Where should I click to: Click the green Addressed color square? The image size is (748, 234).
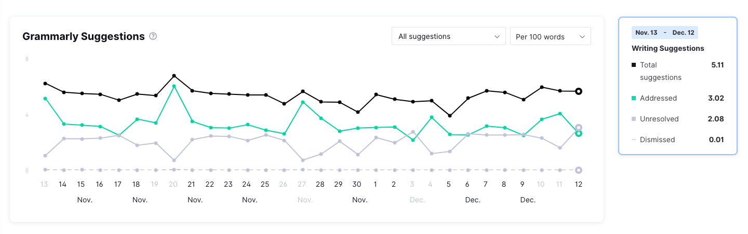(634, 98)
